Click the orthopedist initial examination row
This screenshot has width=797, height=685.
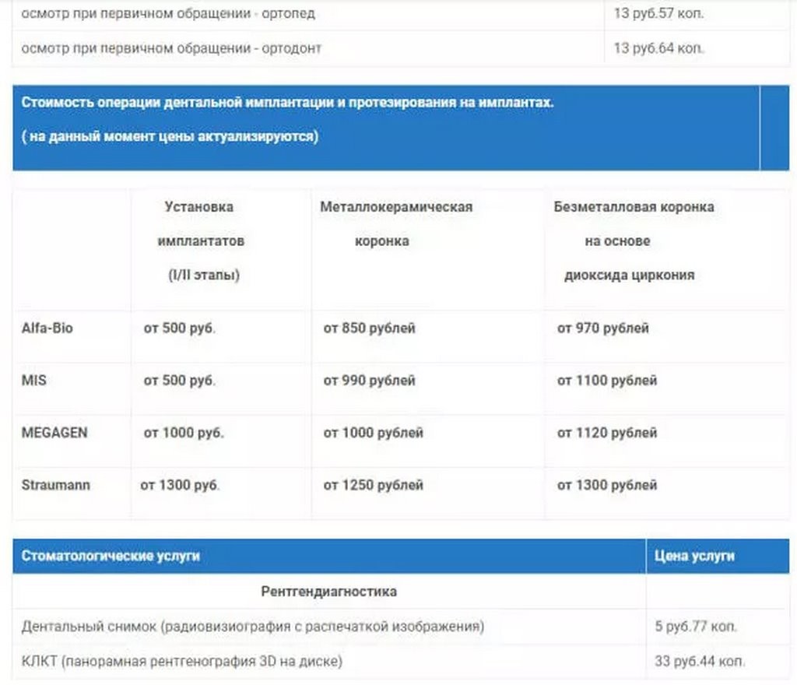(x=168, y=14)
